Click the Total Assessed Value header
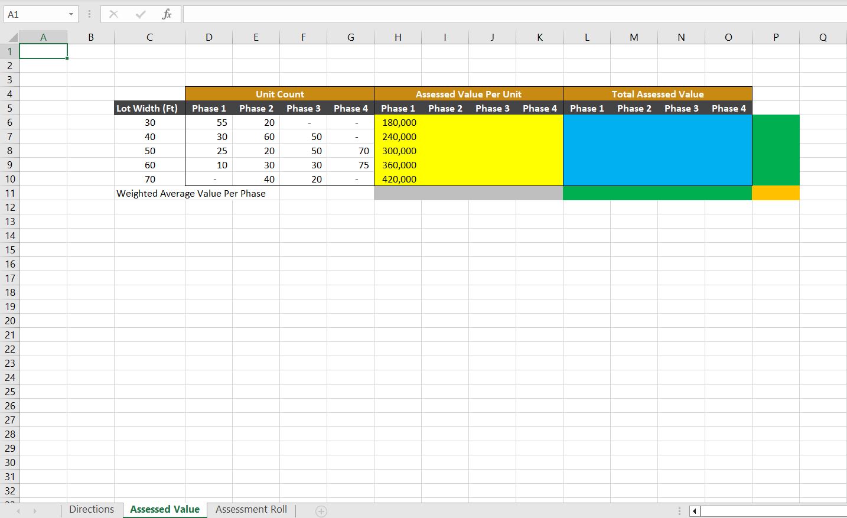The width and height of the screenshot is (847, 518). click(x=657, y=94)
